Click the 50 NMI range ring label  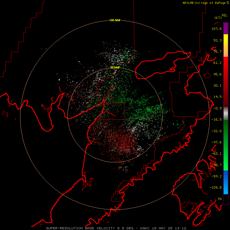tap(115, 67)
